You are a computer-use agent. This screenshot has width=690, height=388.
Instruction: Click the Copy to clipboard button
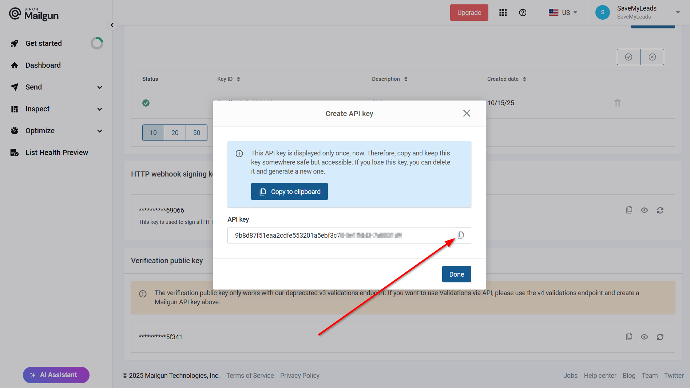[x=289, y=191]
